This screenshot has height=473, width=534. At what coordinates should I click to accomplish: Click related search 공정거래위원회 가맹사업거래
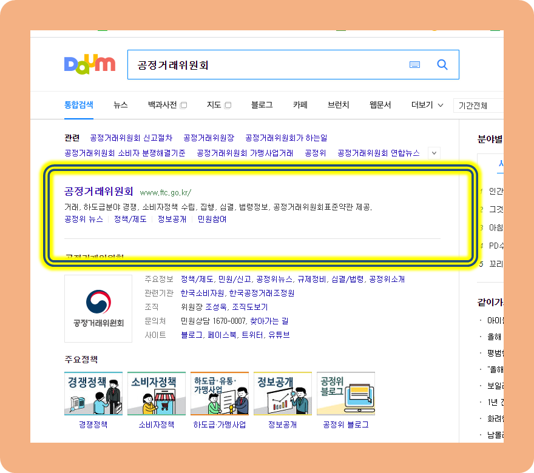coord(245,153)
